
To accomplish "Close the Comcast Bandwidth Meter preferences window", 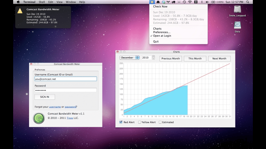I will [31, 64].
